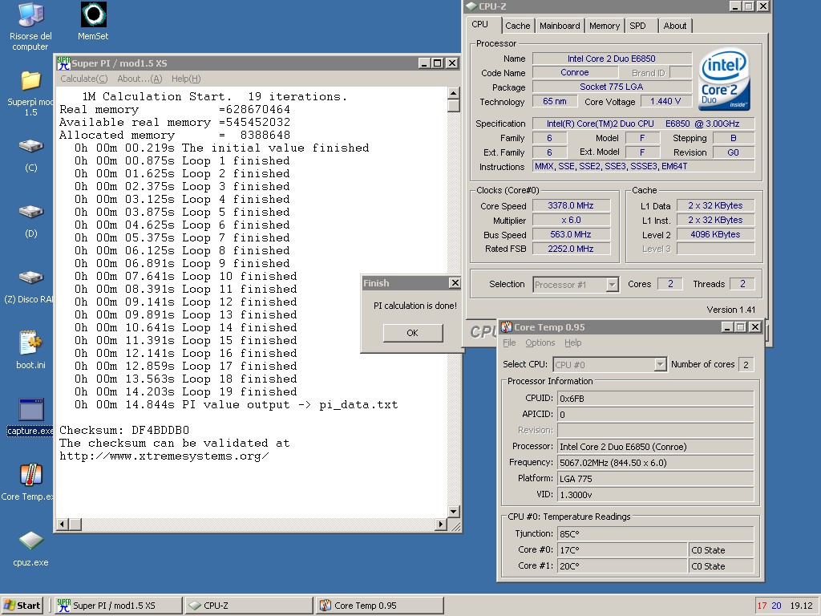Click the Loop 19 finished line
The image size is (821, 616).
[x=185, y=391]
